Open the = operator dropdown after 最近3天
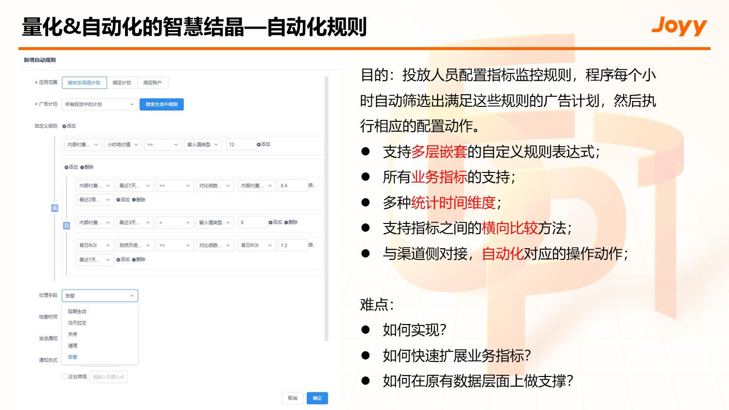This screenshot has width=729, height=410. tap(174, 222)
